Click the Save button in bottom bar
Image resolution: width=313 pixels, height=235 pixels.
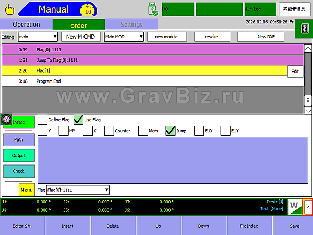pos(294,226)
